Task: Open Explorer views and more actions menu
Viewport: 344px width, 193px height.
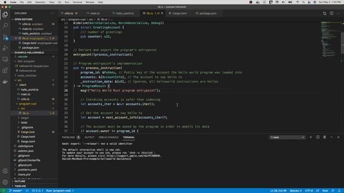Action: [52, 13]
